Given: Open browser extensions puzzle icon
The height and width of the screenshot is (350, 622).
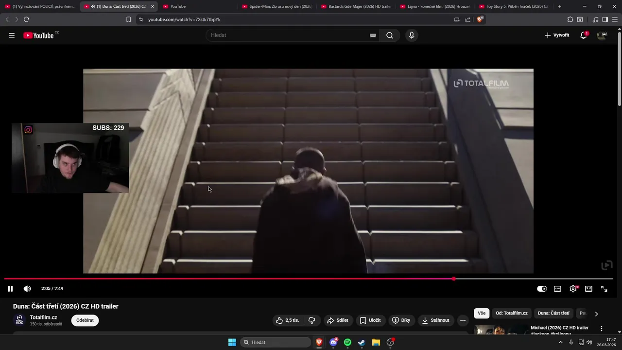Looking at the screenshot, I should pos(570,19).
